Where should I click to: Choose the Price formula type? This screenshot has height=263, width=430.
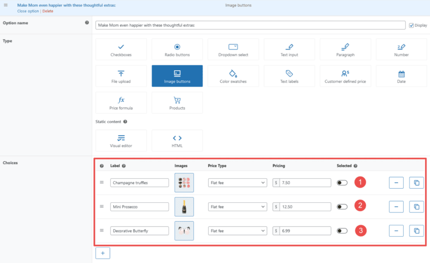[x=121, y=103]
